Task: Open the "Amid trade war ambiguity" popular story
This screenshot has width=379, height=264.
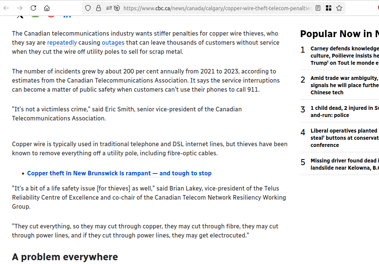Action: pos(345,85)
